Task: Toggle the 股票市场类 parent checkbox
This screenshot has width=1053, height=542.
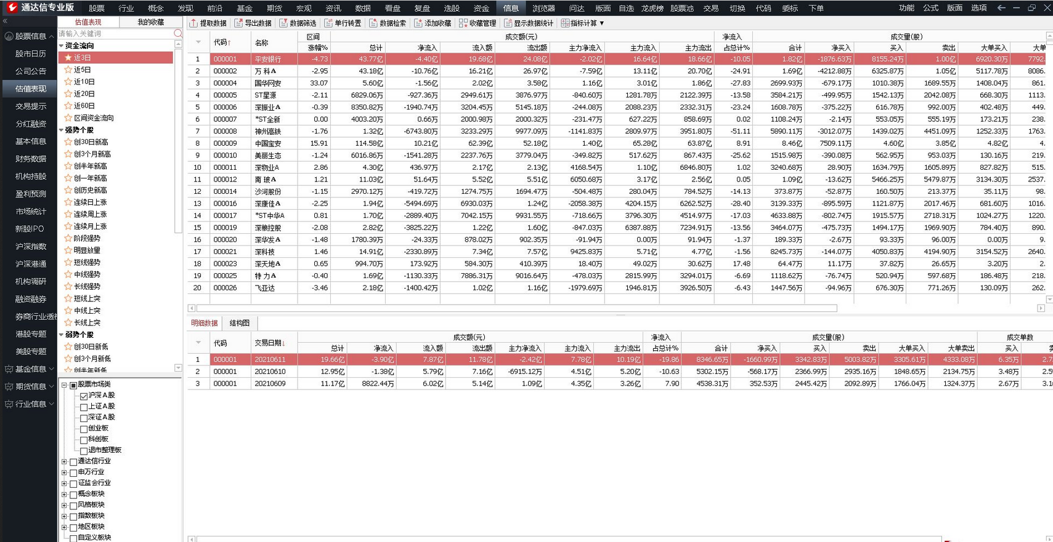Action: pyautogui.click(x=73, y=385)
